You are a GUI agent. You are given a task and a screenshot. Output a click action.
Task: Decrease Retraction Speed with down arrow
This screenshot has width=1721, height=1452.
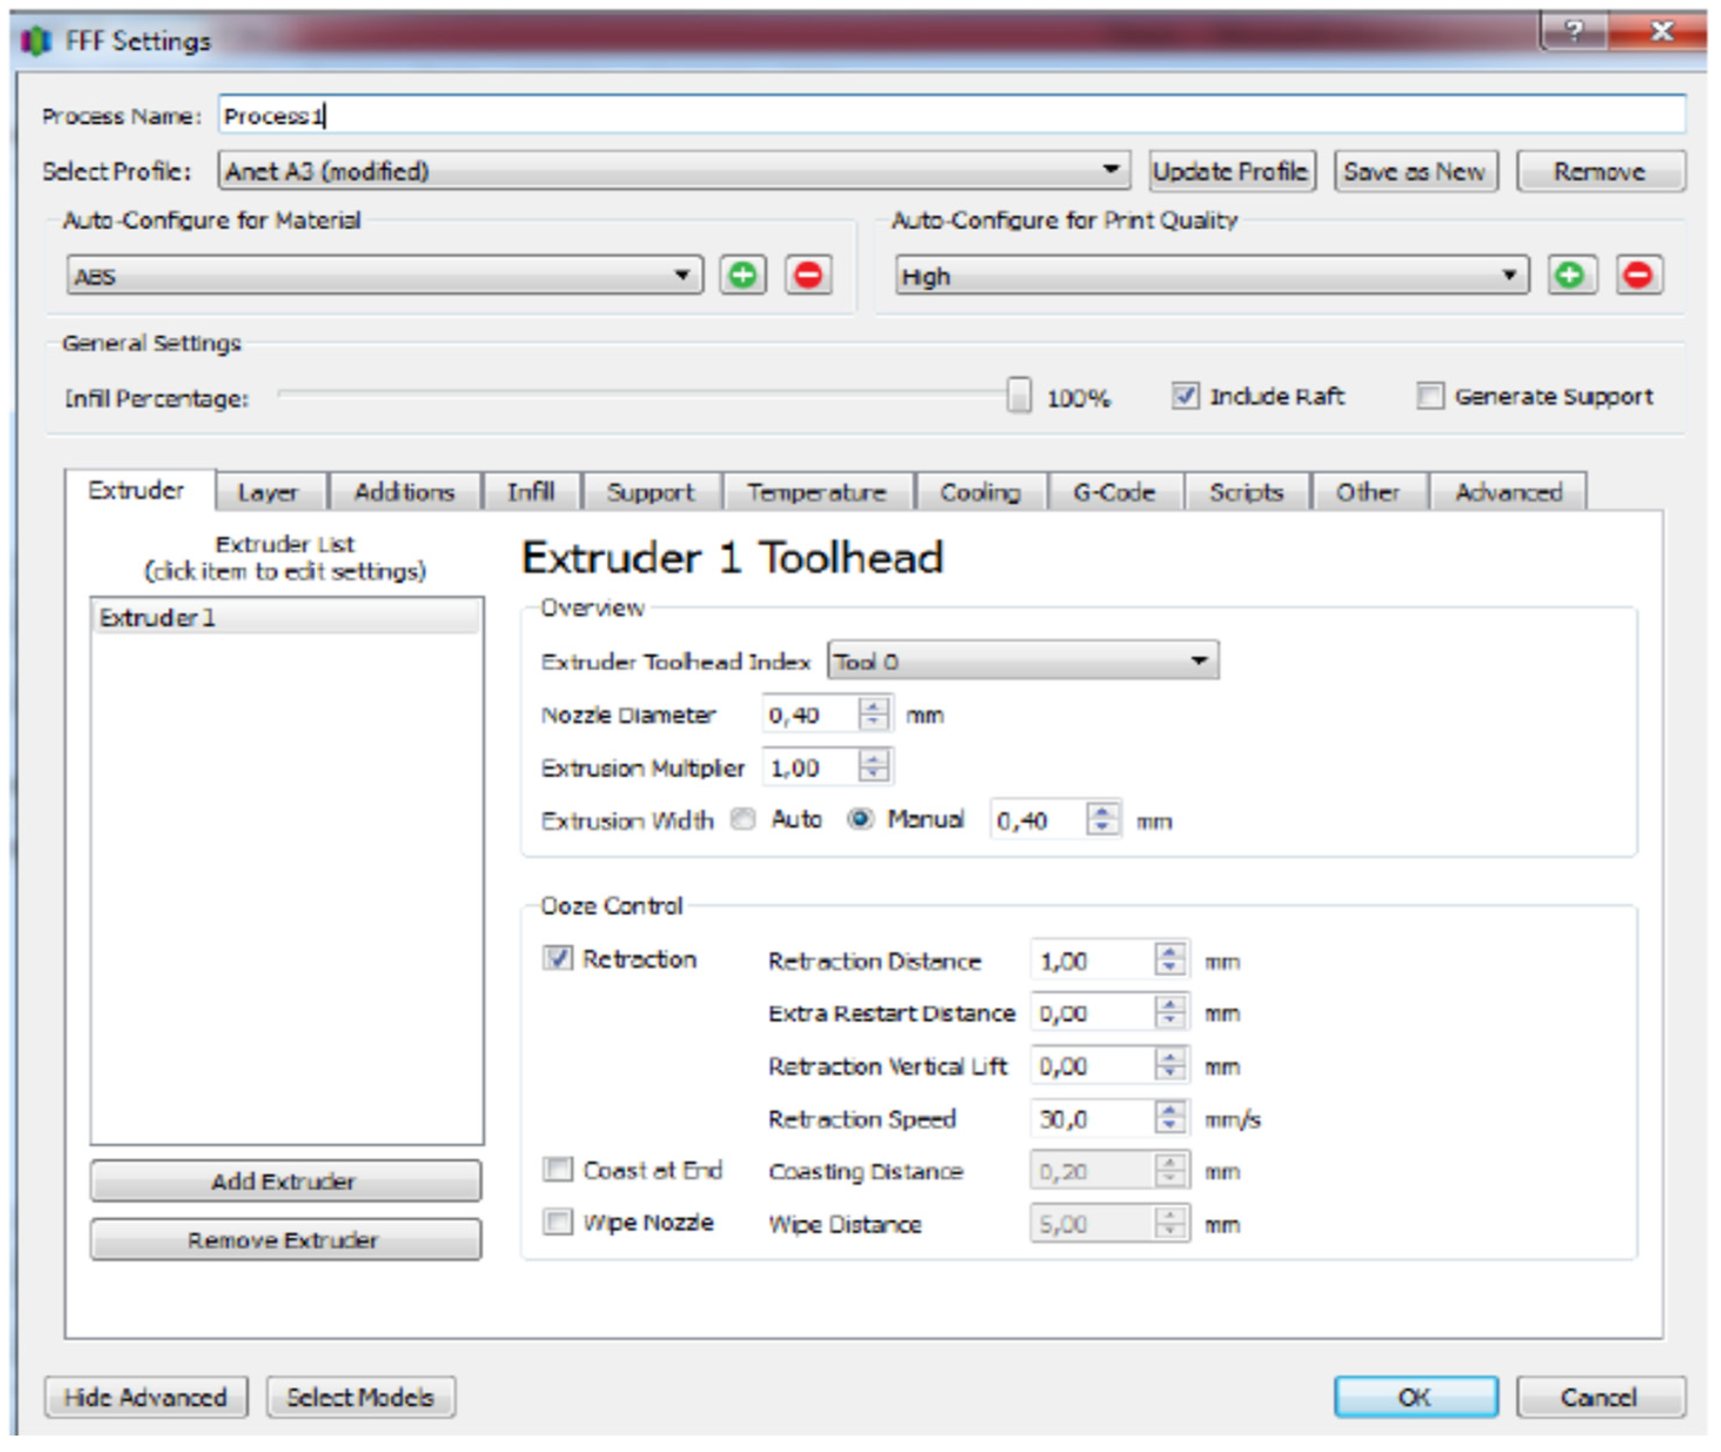click(x=1170, y=1125)
